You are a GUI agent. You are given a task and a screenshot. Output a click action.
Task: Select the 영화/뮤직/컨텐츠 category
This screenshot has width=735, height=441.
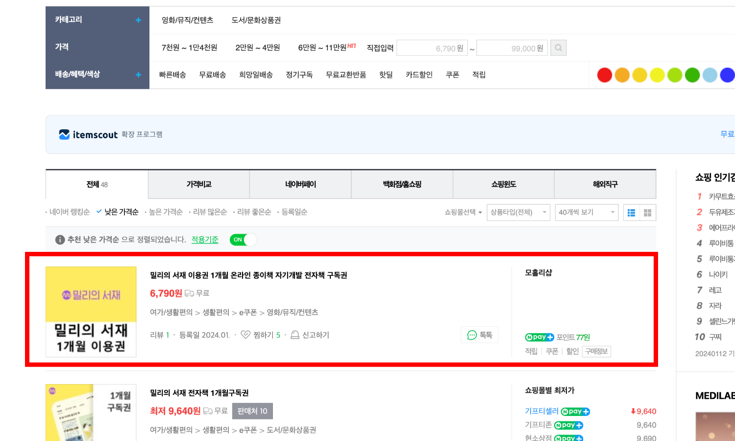188,20
